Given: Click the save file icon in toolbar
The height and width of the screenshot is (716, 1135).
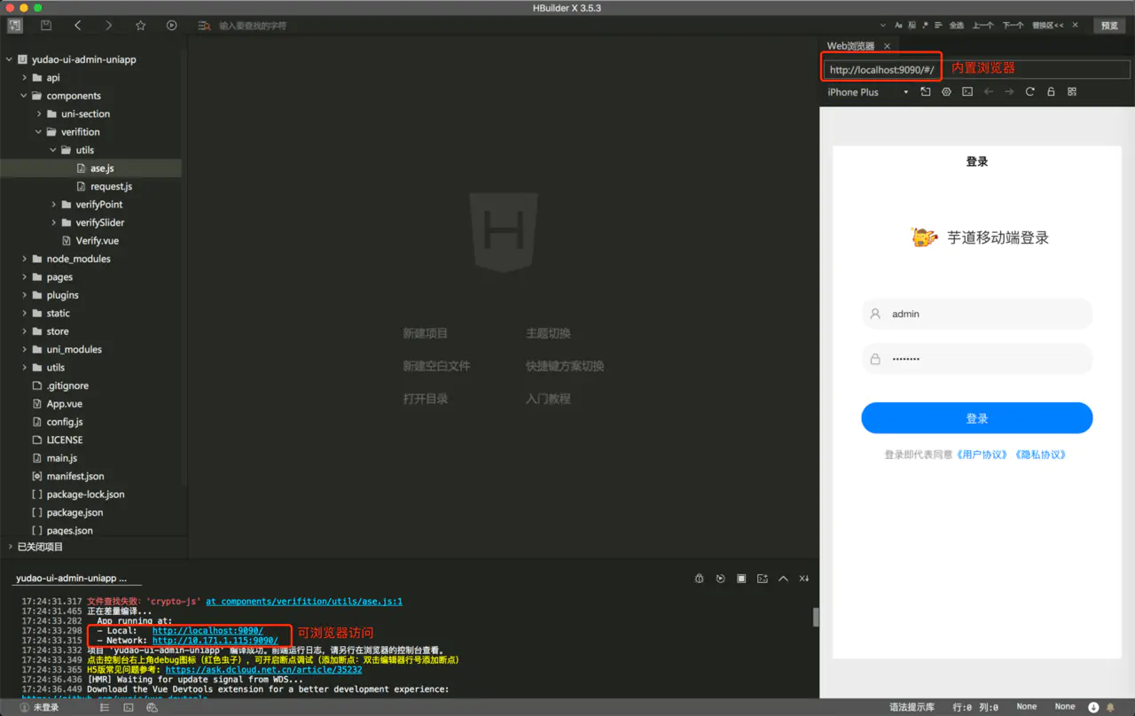Looking at the screenshot, I should click(x=46, y=26).
